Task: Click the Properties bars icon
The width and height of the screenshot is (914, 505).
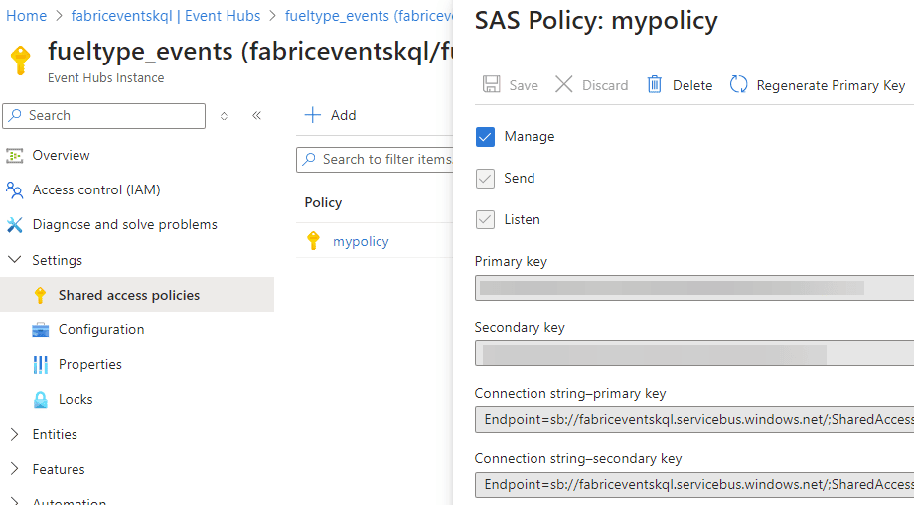Action: pyautogui.click(x=40, y=365)
